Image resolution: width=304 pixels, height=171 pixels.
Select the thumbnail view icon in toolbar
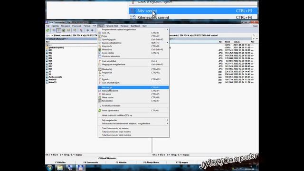click(x=64, y=30)
